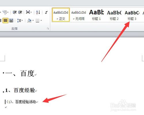Apply the 无间隔 style

pyautogui.click(x=79, y=15)
